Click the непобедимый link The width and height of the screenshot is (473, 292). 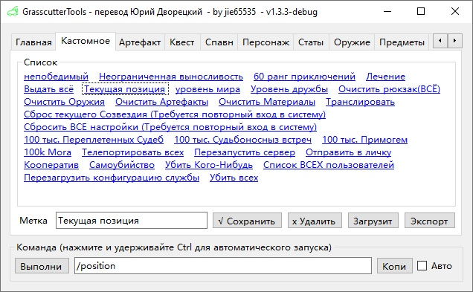coord(56,77)
